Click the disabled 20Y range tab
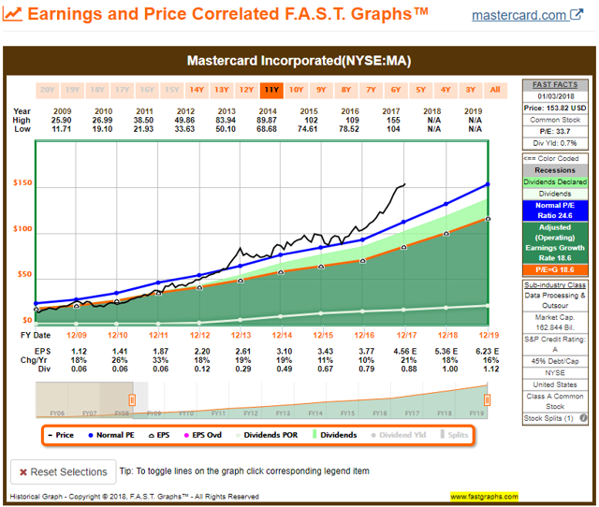 pyautogui.click(x=48, y=90)
